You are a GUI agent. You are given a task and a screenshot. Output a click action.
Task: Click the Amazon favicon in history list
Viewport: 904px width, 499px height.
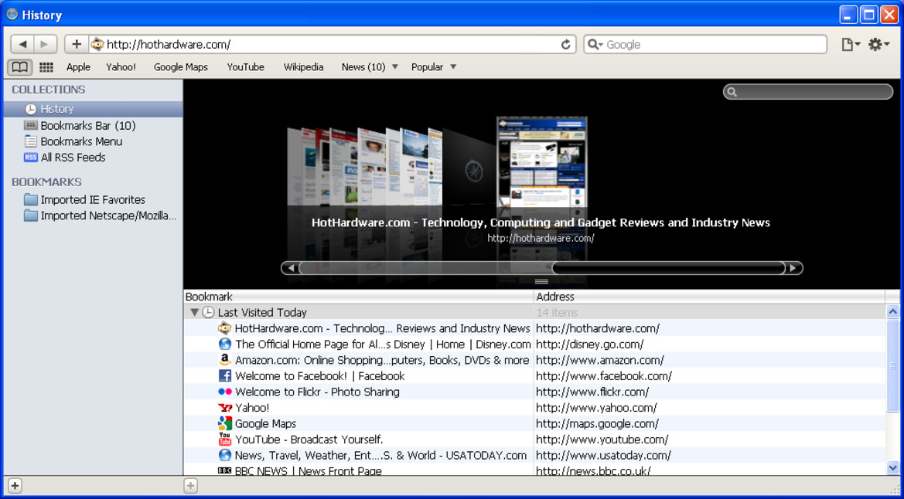225,360
